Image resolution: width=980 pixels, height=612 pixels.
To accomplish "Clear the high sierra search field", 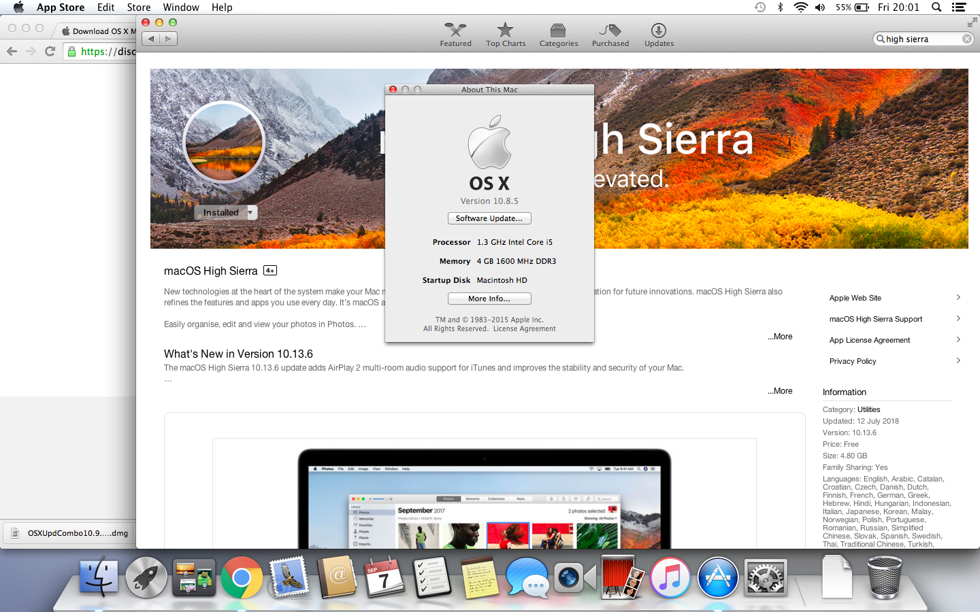I will pos(966,39).
